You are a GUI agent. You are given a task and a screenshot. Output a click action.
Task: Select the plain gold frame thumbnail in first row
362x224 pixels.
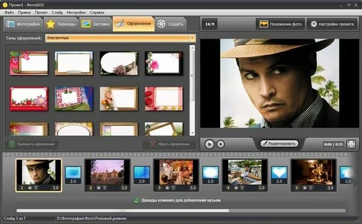pos(74,63)
